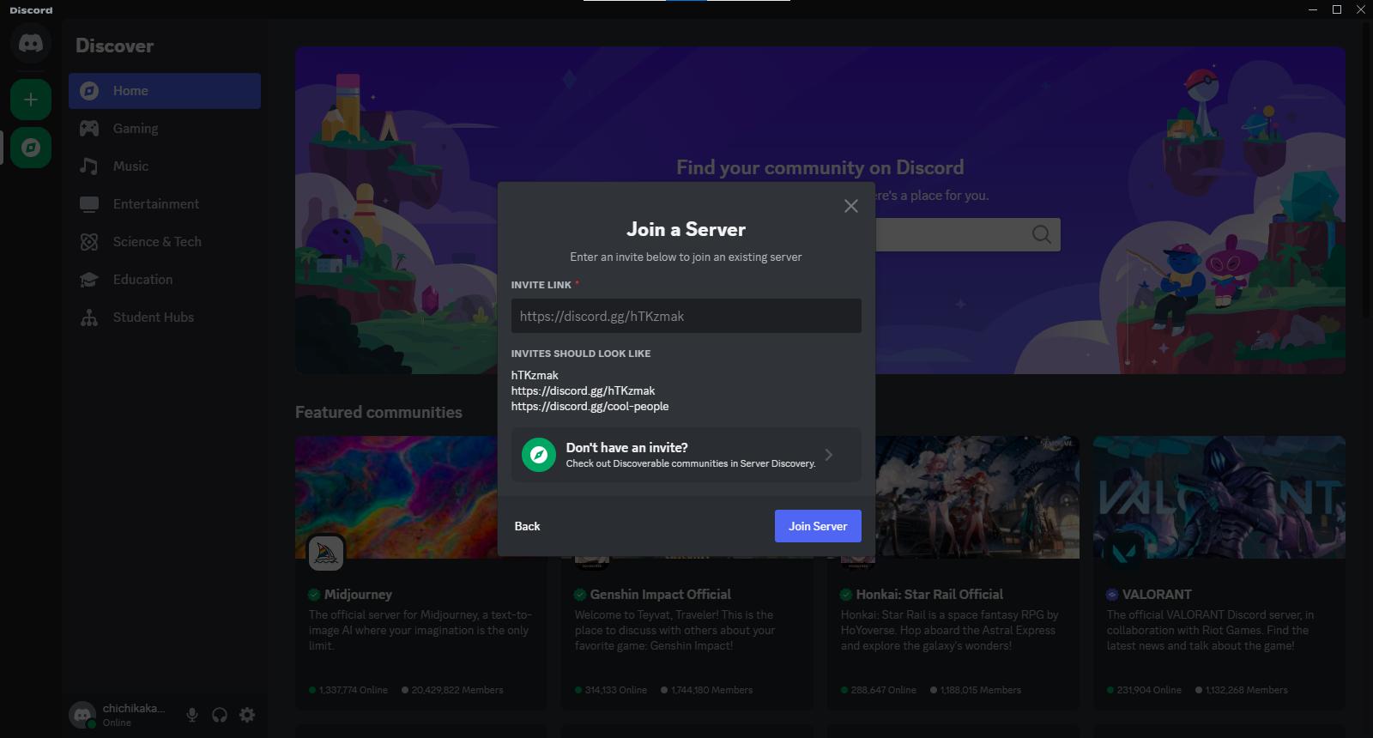Viewport: 1373px width, 738px height.
Task: Click the Discover sidebar heading
Action: coord(114,46)
